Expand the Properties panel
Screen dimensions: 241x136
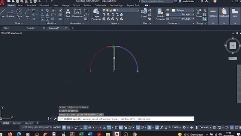coord(174,23)
